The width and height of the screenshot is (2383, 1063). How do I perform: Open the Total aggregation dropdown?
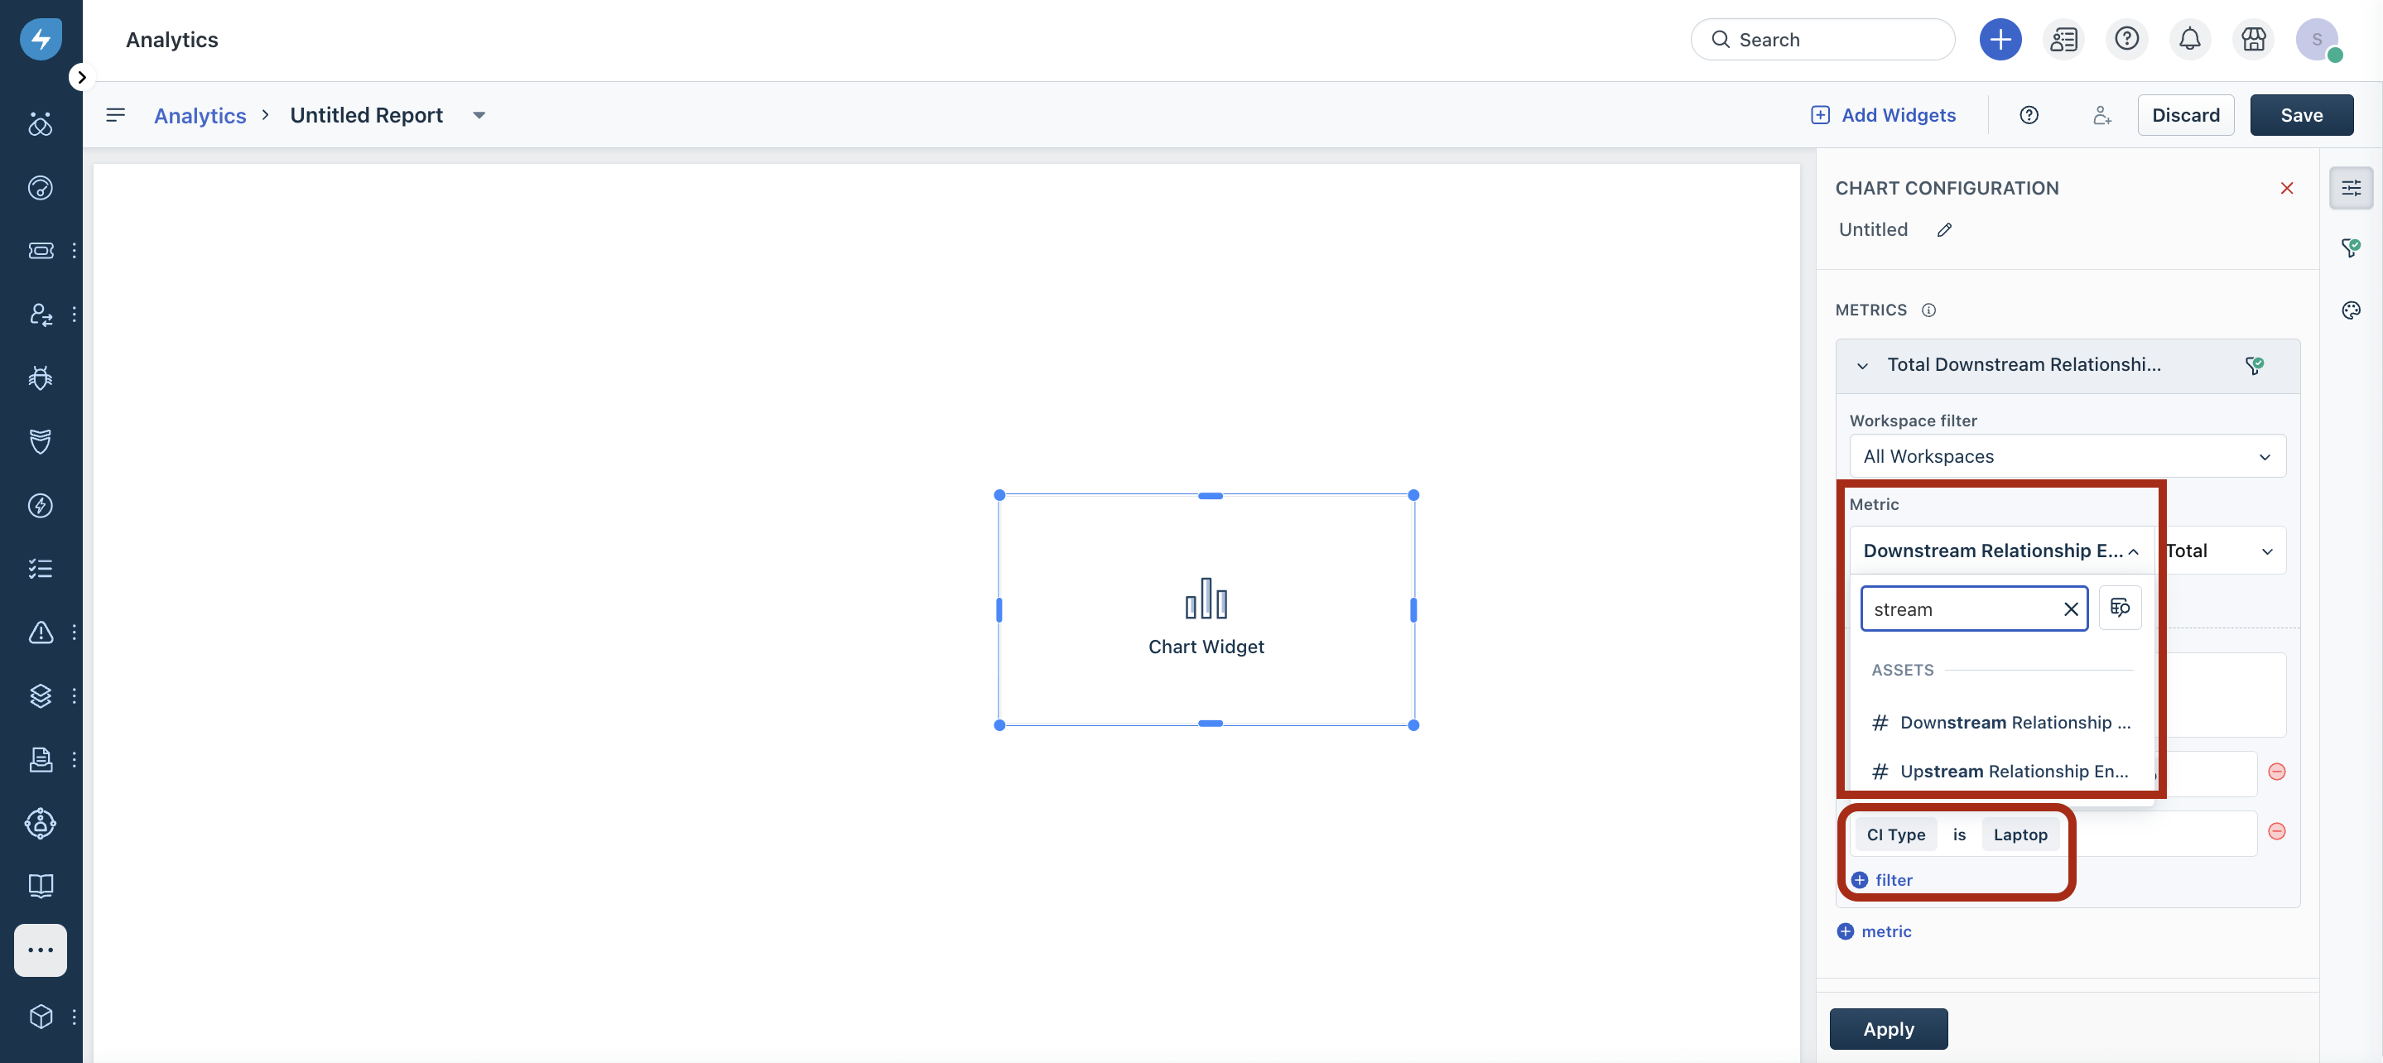click(x=2220, y=551)
